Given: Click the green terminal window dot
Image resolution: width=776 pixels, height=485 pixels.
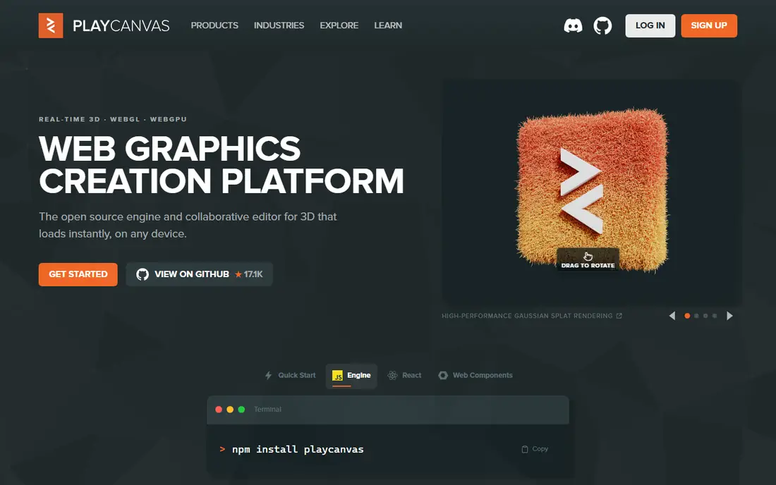Looking at the screenshot, I should [x=241, y=410].
